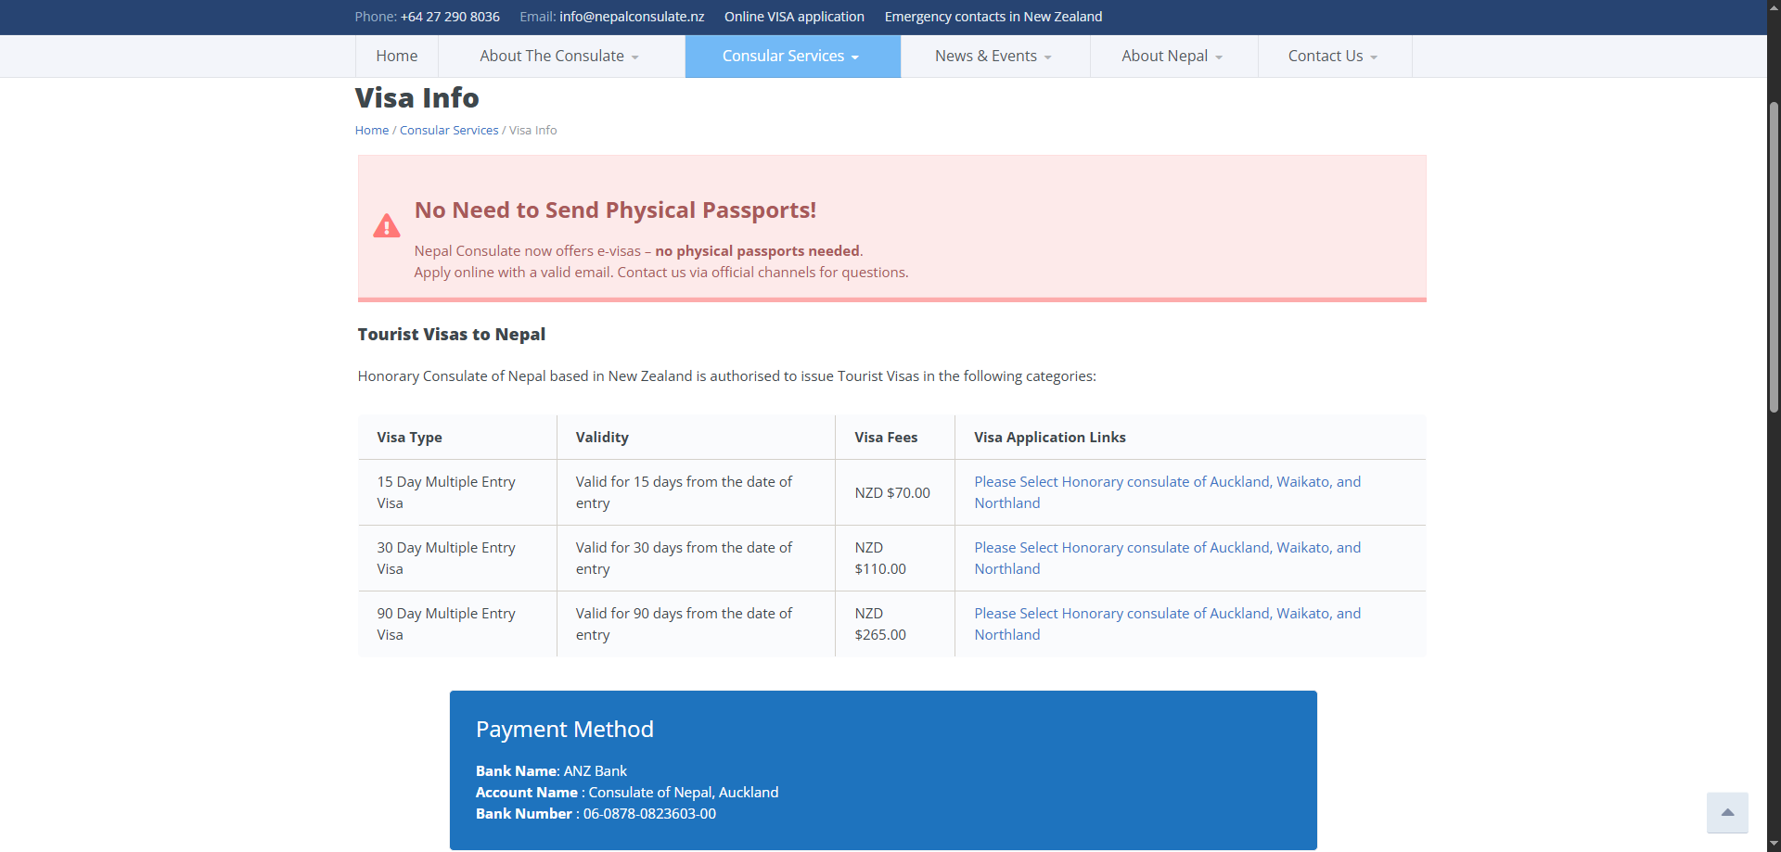Open the 90 Day visa application link

1167,624
